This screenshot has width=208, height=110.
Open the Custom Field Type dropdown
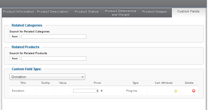pyautogui.click(x=47, y=77)
